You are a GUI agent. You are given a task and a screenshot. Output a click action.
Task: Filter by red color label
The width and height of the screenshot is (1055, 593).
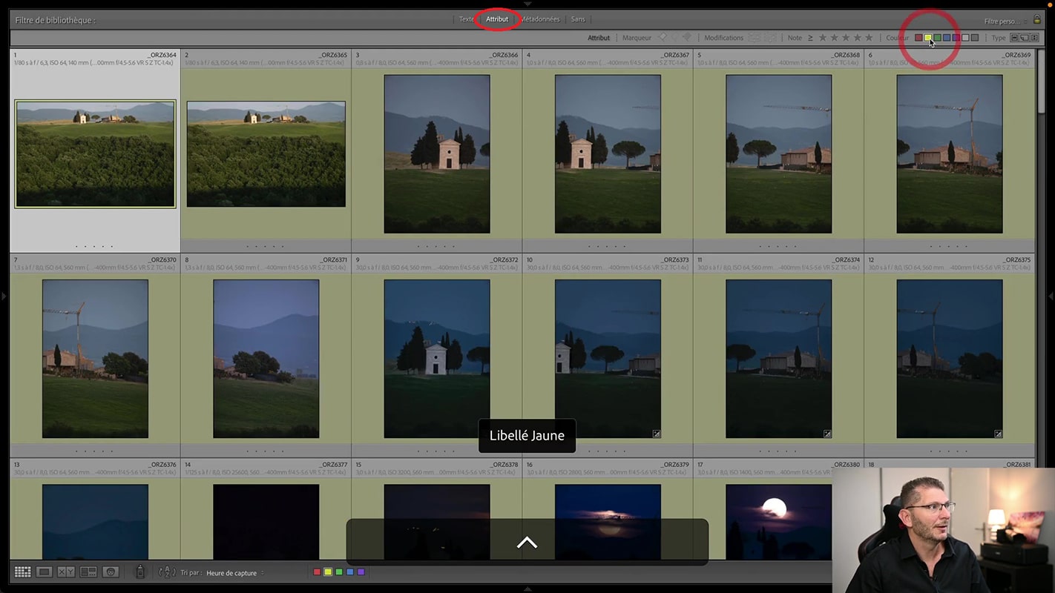click(918, 38)
